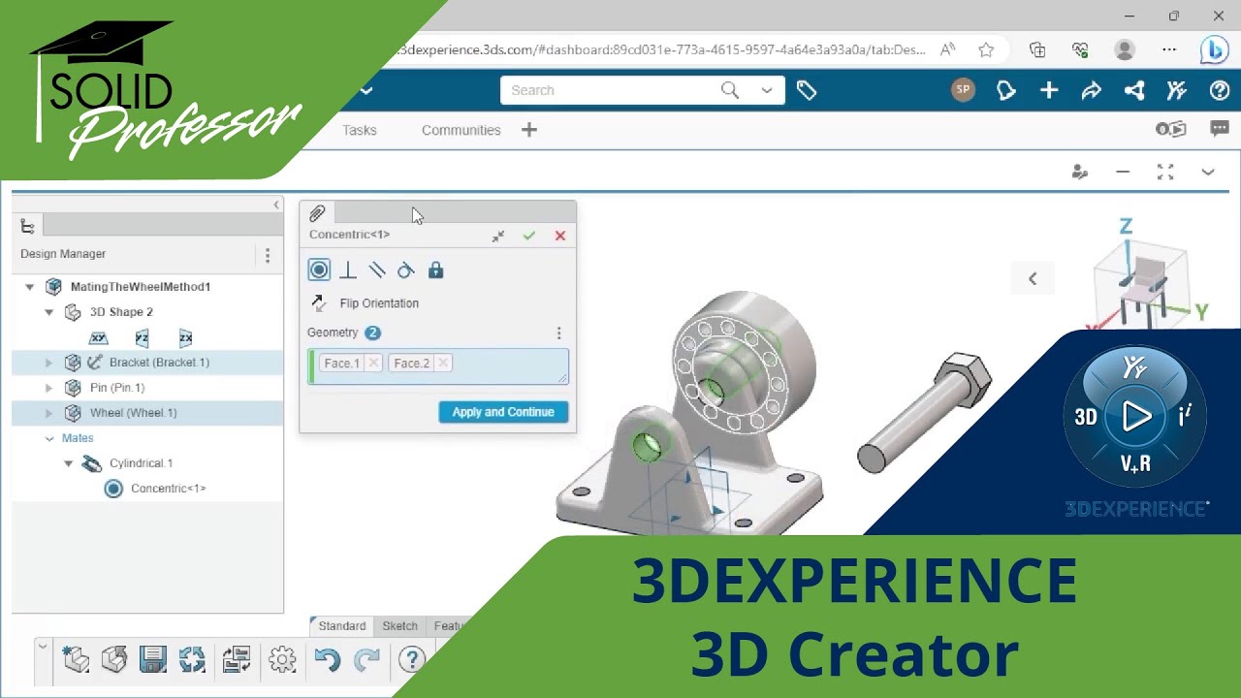Select Concentric<1> in the tree
This screenshot has width=1241, height=698.
click(x=169, y=489)
